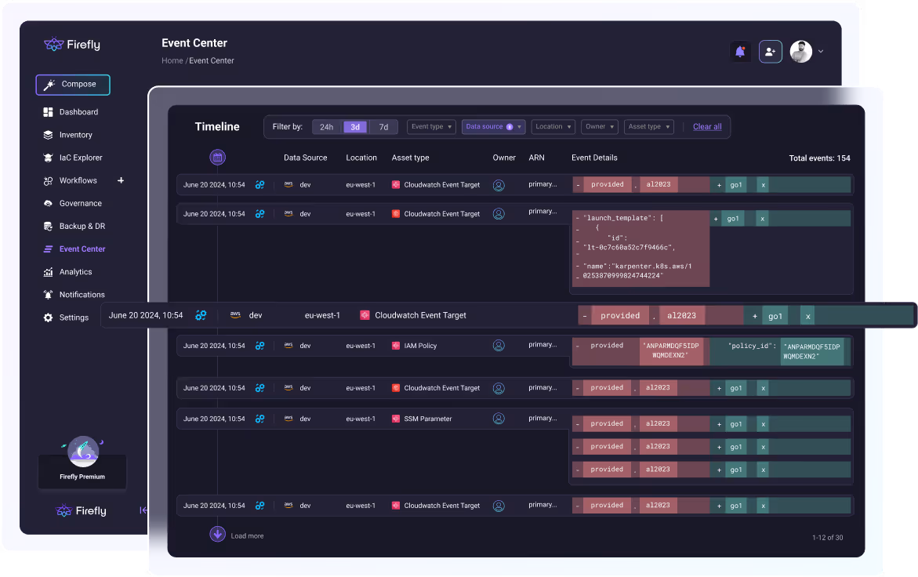
Task: Click the invite user icon button
Action: [771, 52]
